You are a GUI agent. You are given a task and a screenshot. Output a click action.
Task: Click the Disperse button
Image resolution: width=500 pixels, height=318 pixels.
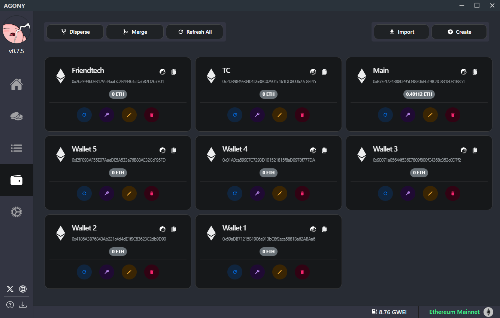coord(75,32)
